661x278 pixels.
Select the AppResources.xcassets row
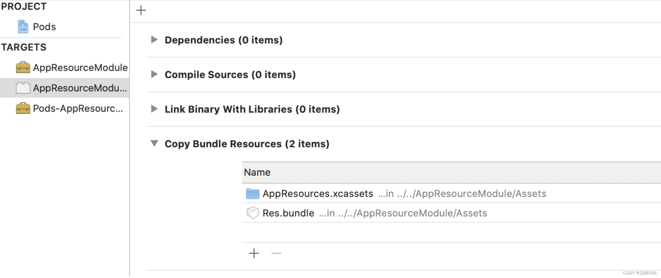[318, 194]
